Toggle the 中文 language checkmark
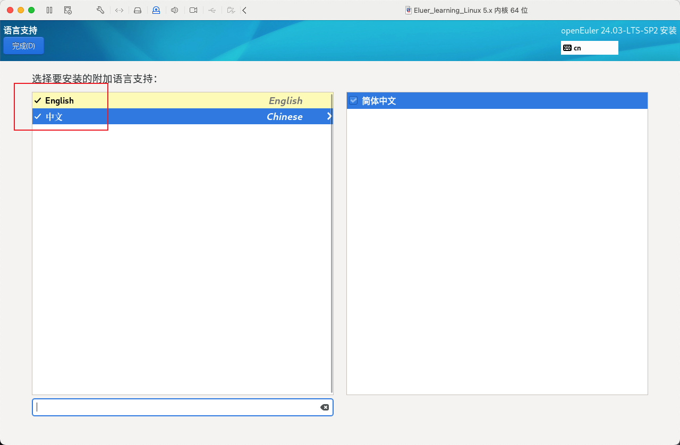Image resolution: width=680 pixels, height=445 pixels. pyautogui.click(x=38, y=116)
